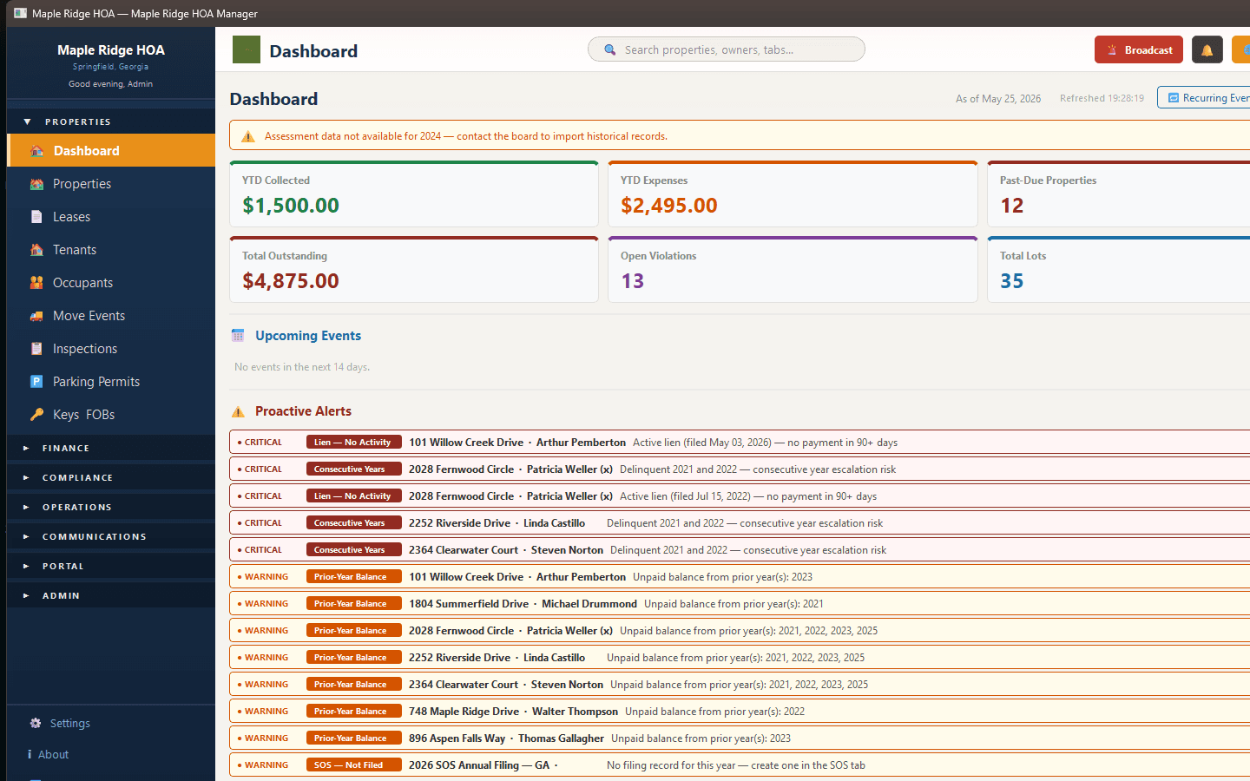
Task: Open Keys FOBs page
Action: coord(111,415)
